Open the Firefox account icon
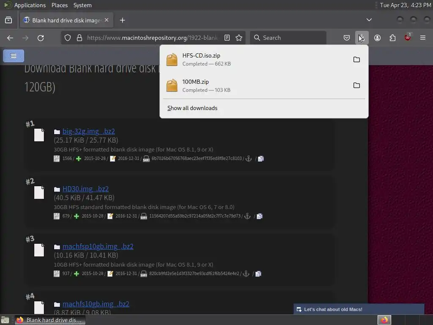This screenshot has width=433, height=325. click(x=377, y=38)
